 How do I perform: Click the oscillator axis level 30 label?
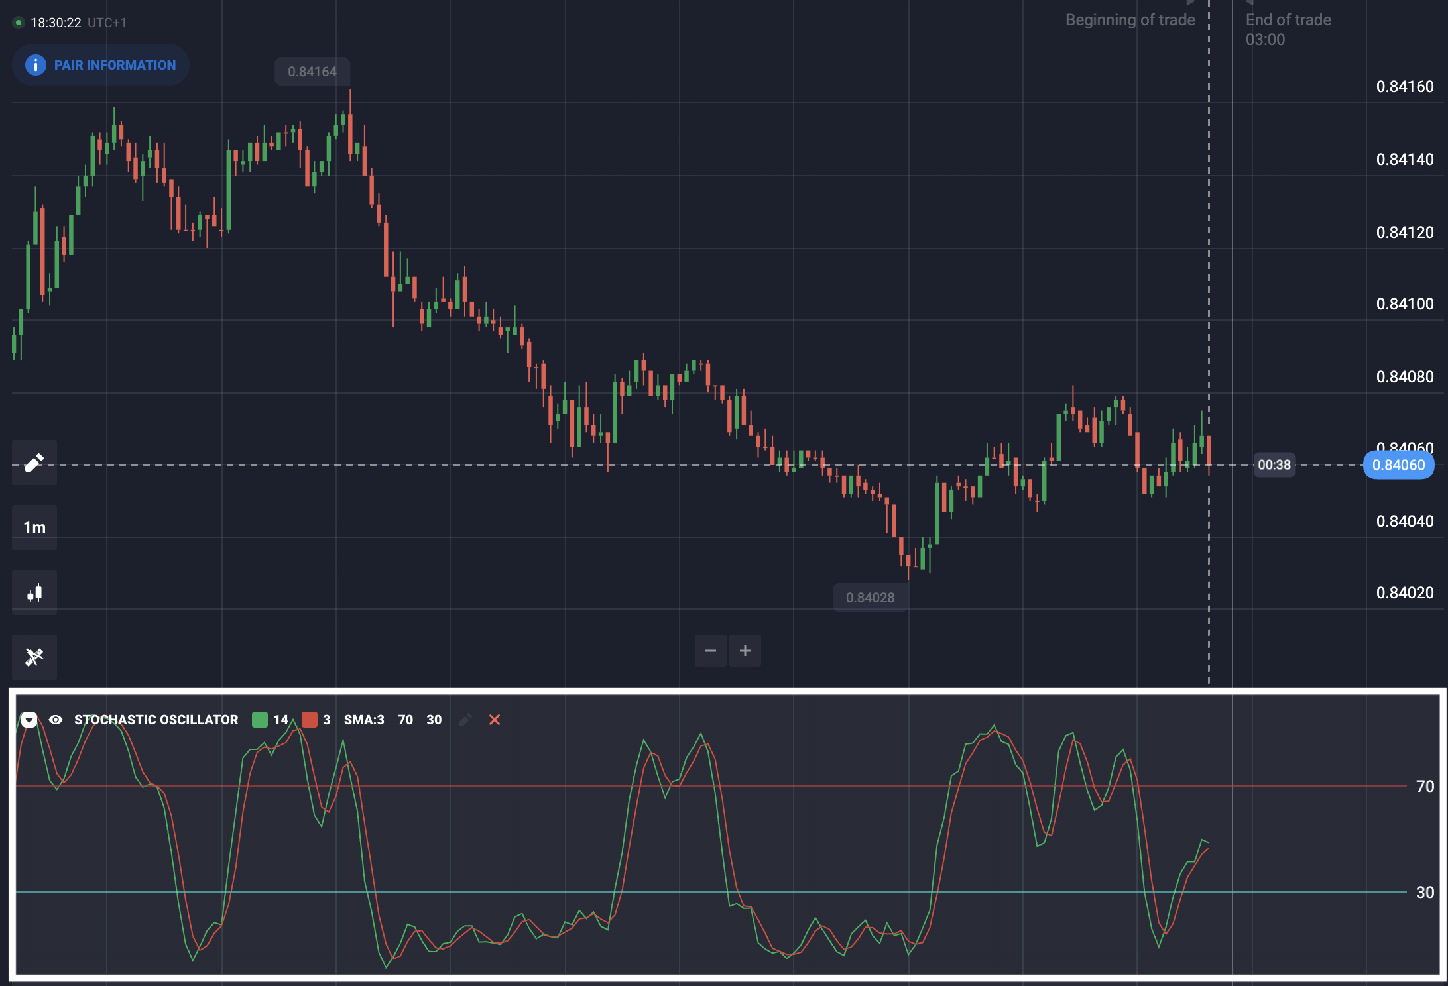click(1425, 893)
